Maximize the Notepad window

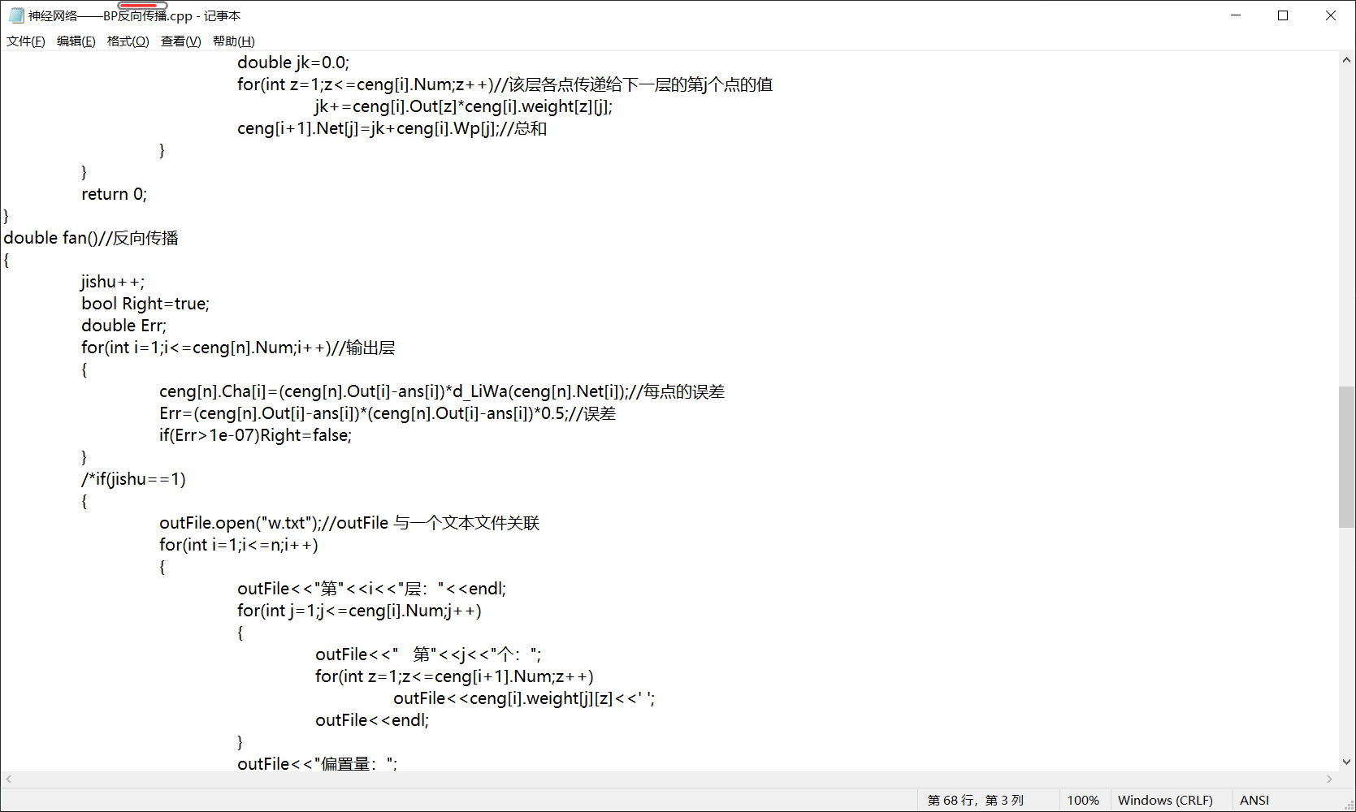[1283, 15]
